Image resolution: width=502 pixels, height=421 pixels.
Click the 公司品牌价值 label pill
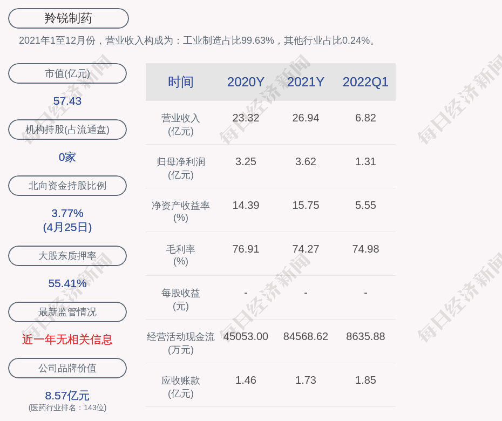click(67, 368)
